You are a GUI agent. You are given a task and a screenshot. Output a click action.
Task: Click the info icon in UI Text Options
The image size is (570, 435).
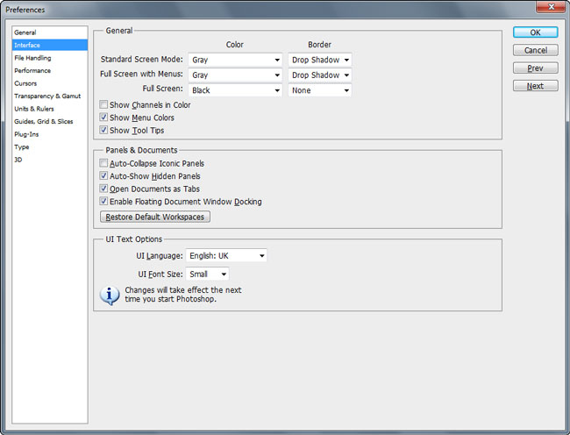109,295
